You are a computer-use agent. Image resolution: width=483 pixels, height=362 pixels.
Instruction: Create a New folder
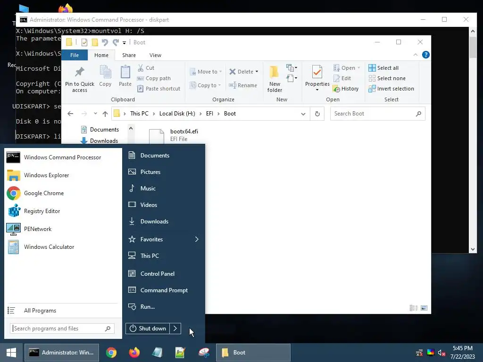[x=275, y=79]
